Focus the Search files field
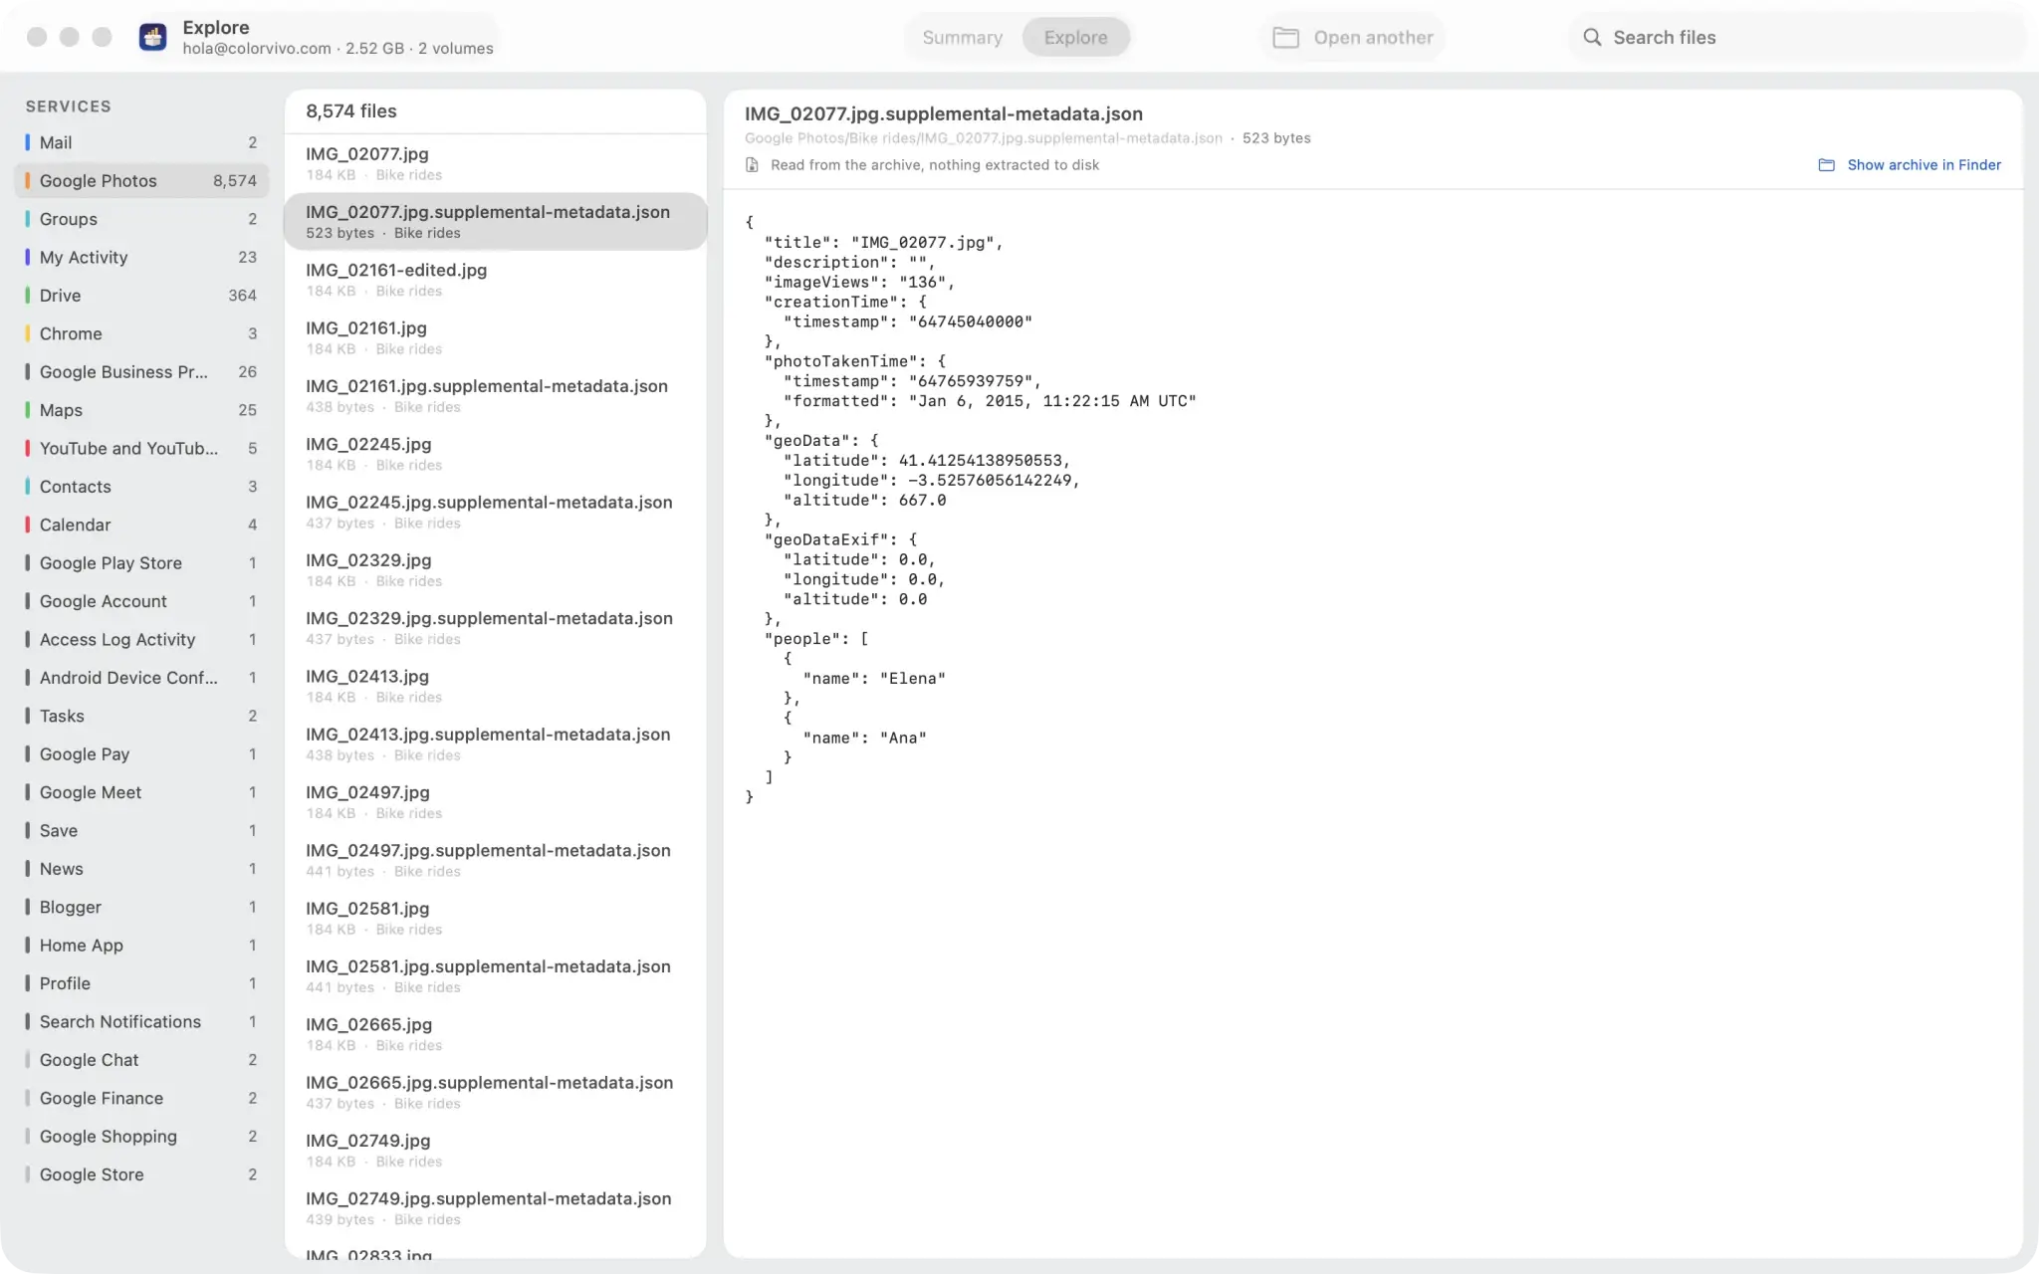 1797,37
